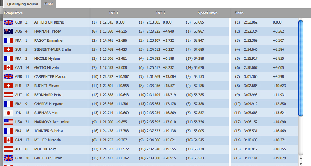Click the scroll down arrow of results list
The height and width of the screenshot is (166, 311).
(301, 163)
